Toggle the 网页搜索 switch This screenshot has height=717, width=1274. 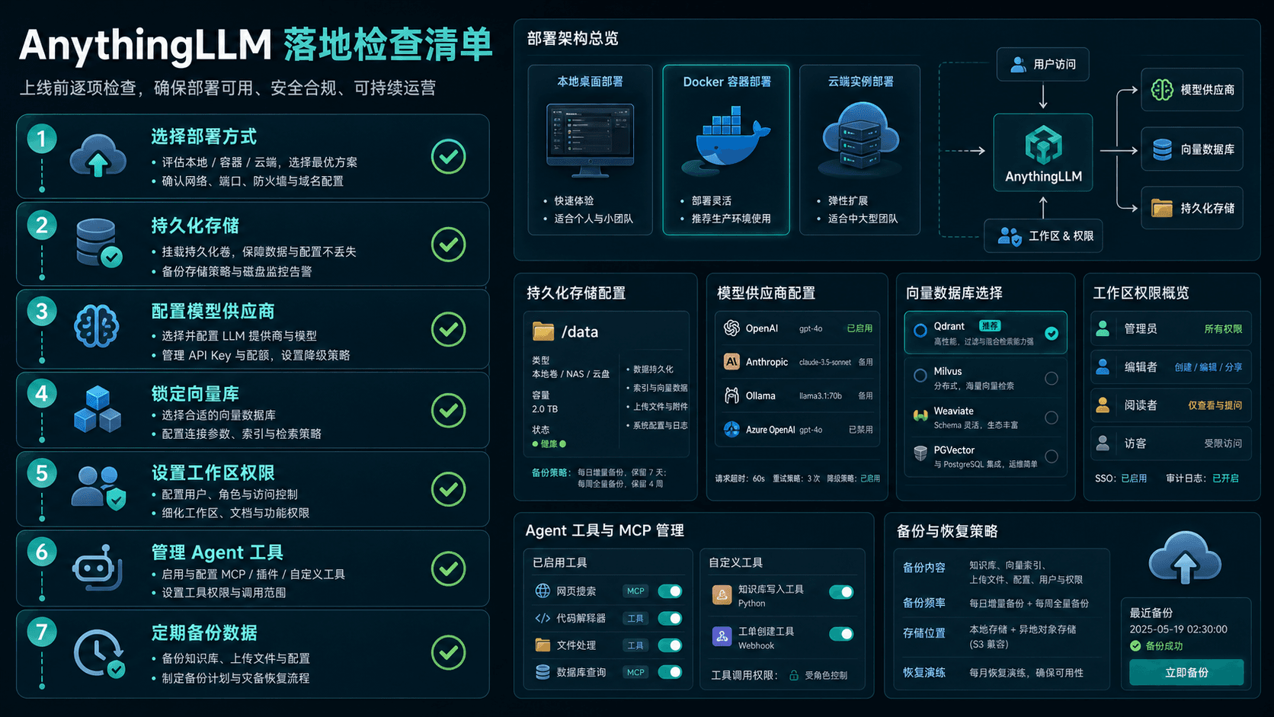(x=670, y=591)
